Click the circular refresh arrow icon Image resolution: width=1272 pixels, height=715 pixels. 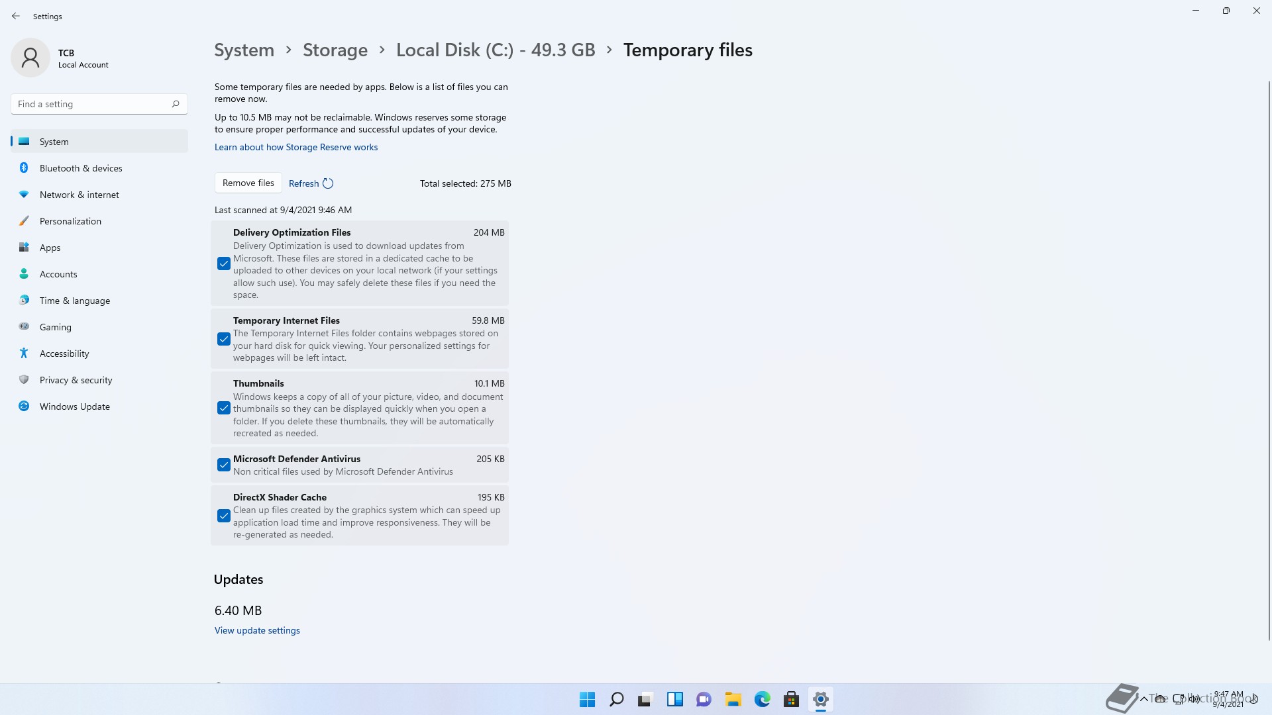point(328,183)
